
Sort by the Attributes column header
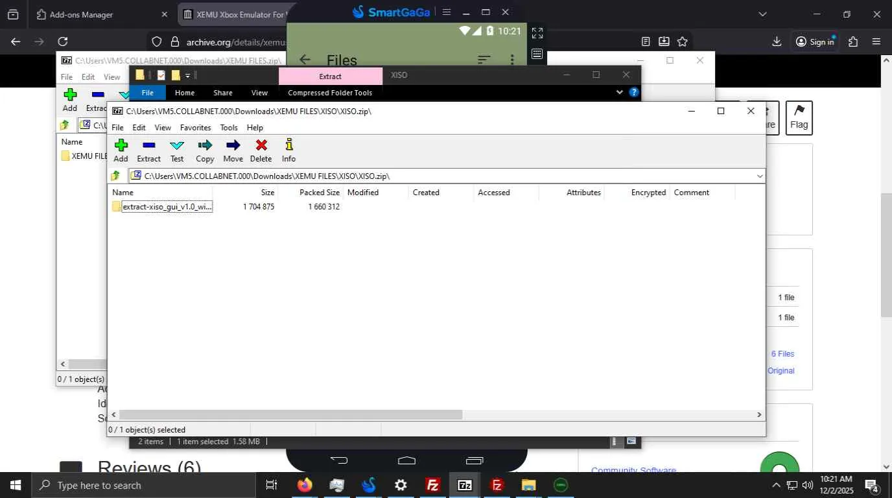[x=572, y=193]
